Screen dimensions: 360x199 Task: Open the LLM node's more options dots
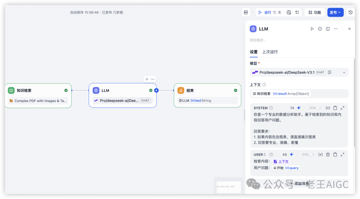pyautogui.click(x=153, y=79)
